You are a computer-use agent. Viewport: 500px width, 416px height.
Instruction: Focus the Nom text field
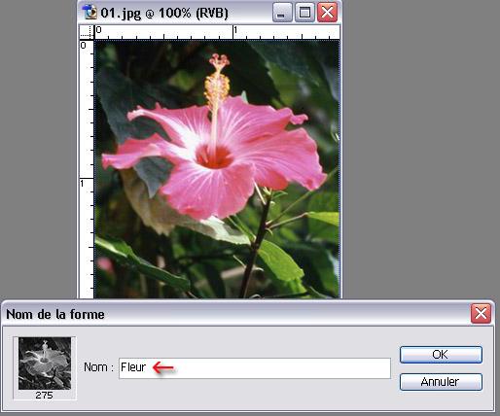point(255,368)
